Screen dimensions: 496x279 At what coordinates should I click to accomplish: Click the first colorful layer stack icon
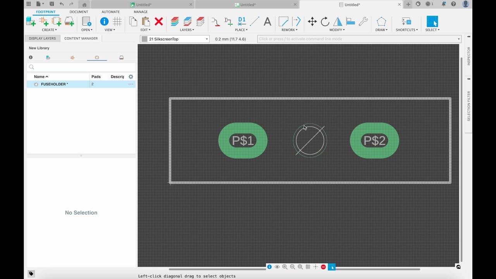pyautogui.click(x=175, y=22)
